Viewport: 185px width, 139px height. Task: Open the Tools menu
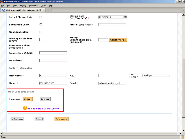[43, 6]
